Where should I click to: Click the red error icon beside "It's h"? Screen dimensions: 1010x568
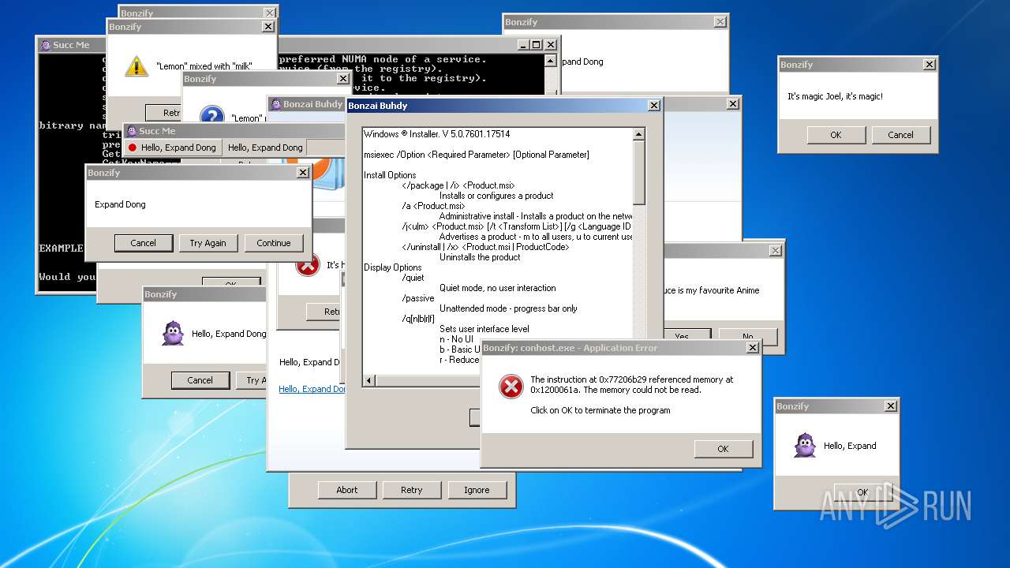click(307, 265)
